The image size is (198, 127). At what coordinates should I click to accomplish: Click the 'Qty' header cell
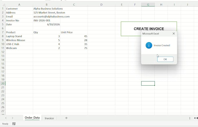[x=47, y=32]
